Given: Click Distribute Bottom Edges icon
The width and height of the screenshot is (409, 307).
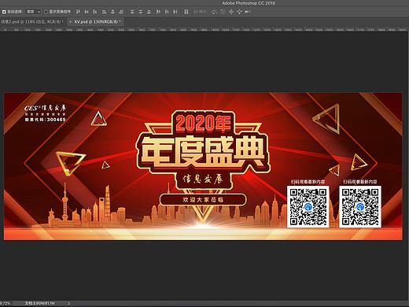Looking at the screenshot, I should [x=149, y=12].
